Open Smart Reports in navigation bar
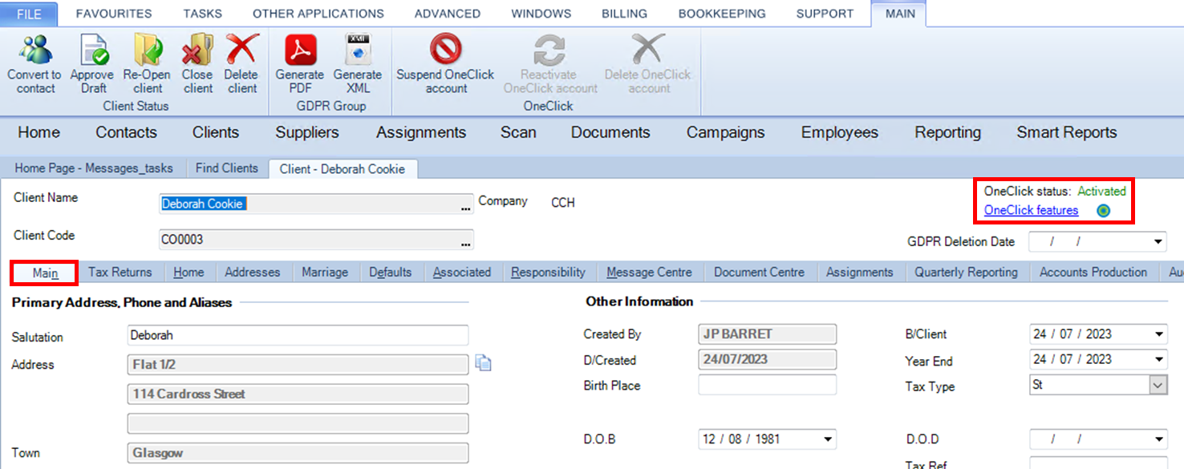Screen dimensions: 1184x469 tap(1067, 132)
